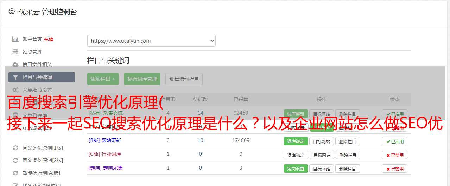The height and width of the screenshot is (186, 450).
Task: Click 目标网站 in the 采集交流 row
Action: click(322, 114)
